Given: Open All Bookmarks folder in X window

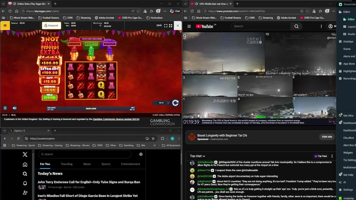Looking at the screenshot, I should 171,145.
